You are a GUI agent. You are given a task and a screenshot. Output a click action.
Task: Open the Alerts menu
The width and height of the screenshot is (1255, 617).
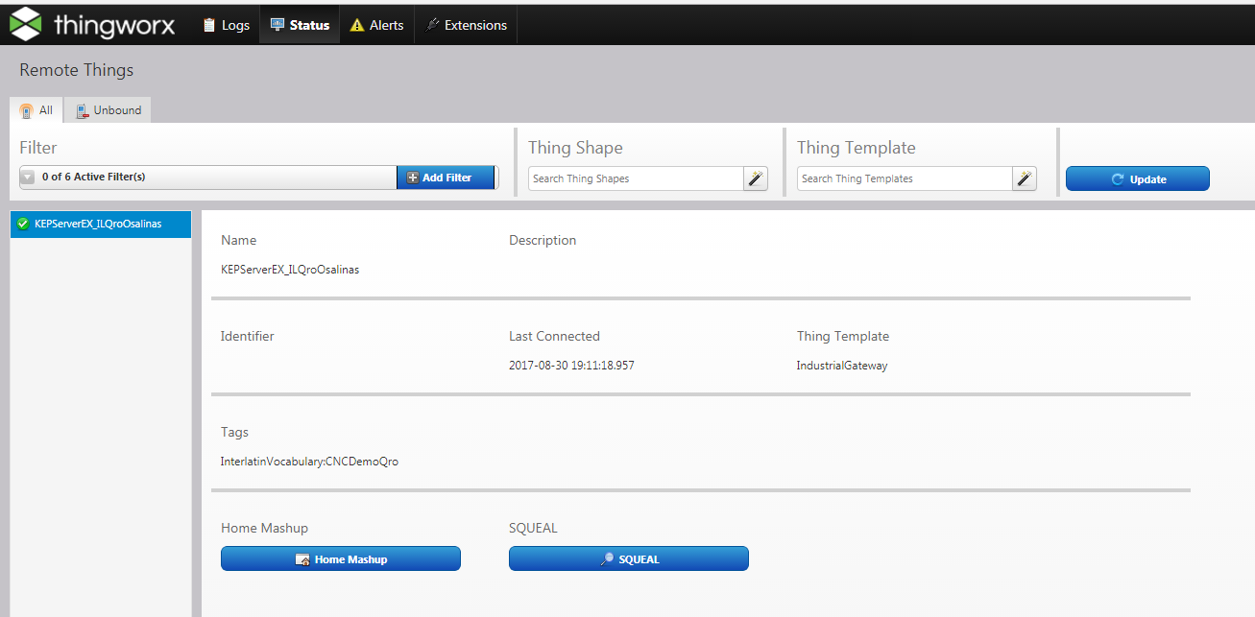[x=377, y=25]
